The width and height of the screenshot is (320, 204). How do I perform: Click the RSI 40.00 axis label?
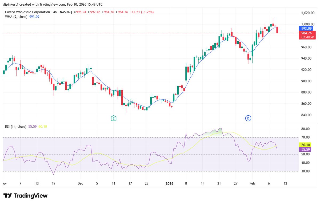306,163
